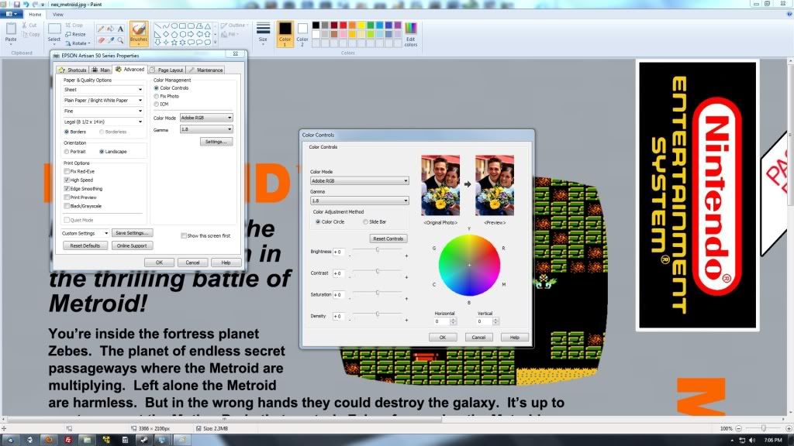The image size is (794, 446).
Task: Open Gamma dropdown in Color Controls dialog
Action: pyautogui.click(x=359, y=201)
